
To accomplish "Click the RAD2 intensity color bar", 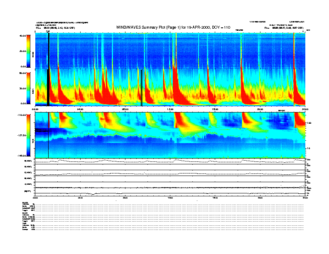I will pyautogui.click(x=28, y=51).
